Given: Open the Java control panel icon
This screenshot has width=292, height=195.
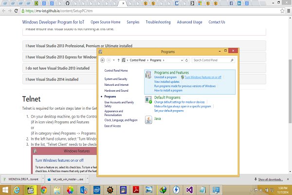Looking at the screenshot, I should (x=148, y=119).
